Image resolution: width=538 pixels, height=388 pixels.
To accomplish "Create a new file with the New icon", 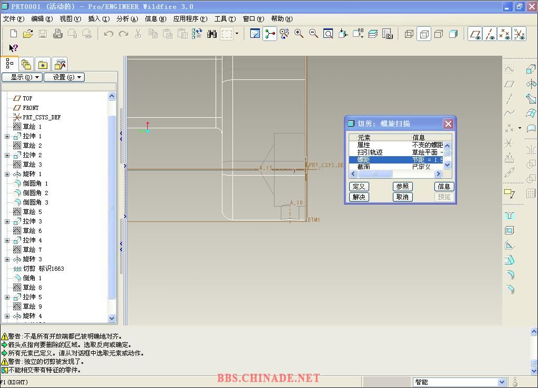I will 13,34.
